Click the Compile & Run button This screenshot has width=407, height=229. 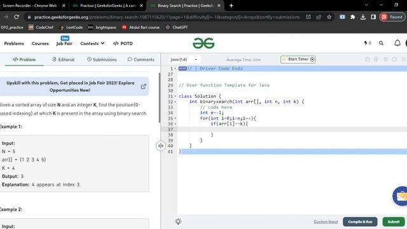360,221
